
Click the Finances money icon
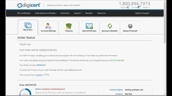coord(69,26)
